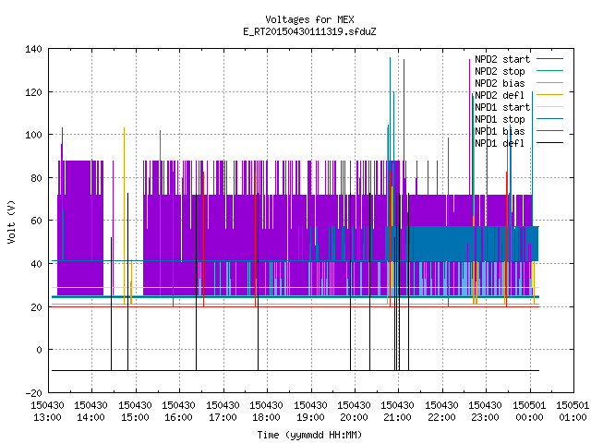Click the green NPD2 stop legend line sample

pyautogui.click(x=549, y=70)
